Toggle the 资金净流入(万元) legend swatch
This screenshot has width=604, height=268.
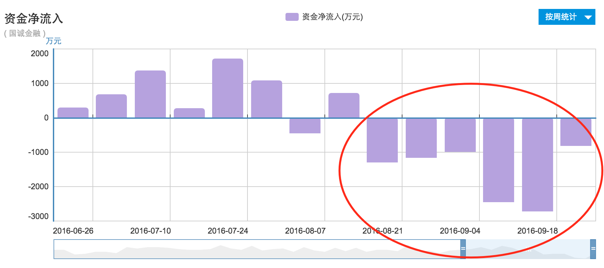292,17
